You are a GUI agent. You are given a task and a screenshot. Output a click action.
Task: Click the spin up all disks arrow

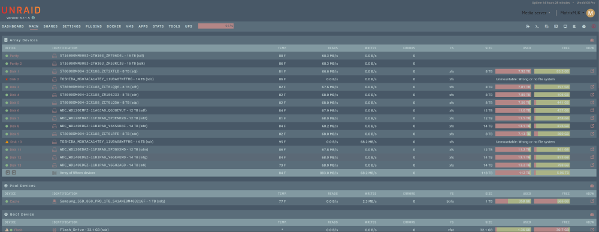14,173
